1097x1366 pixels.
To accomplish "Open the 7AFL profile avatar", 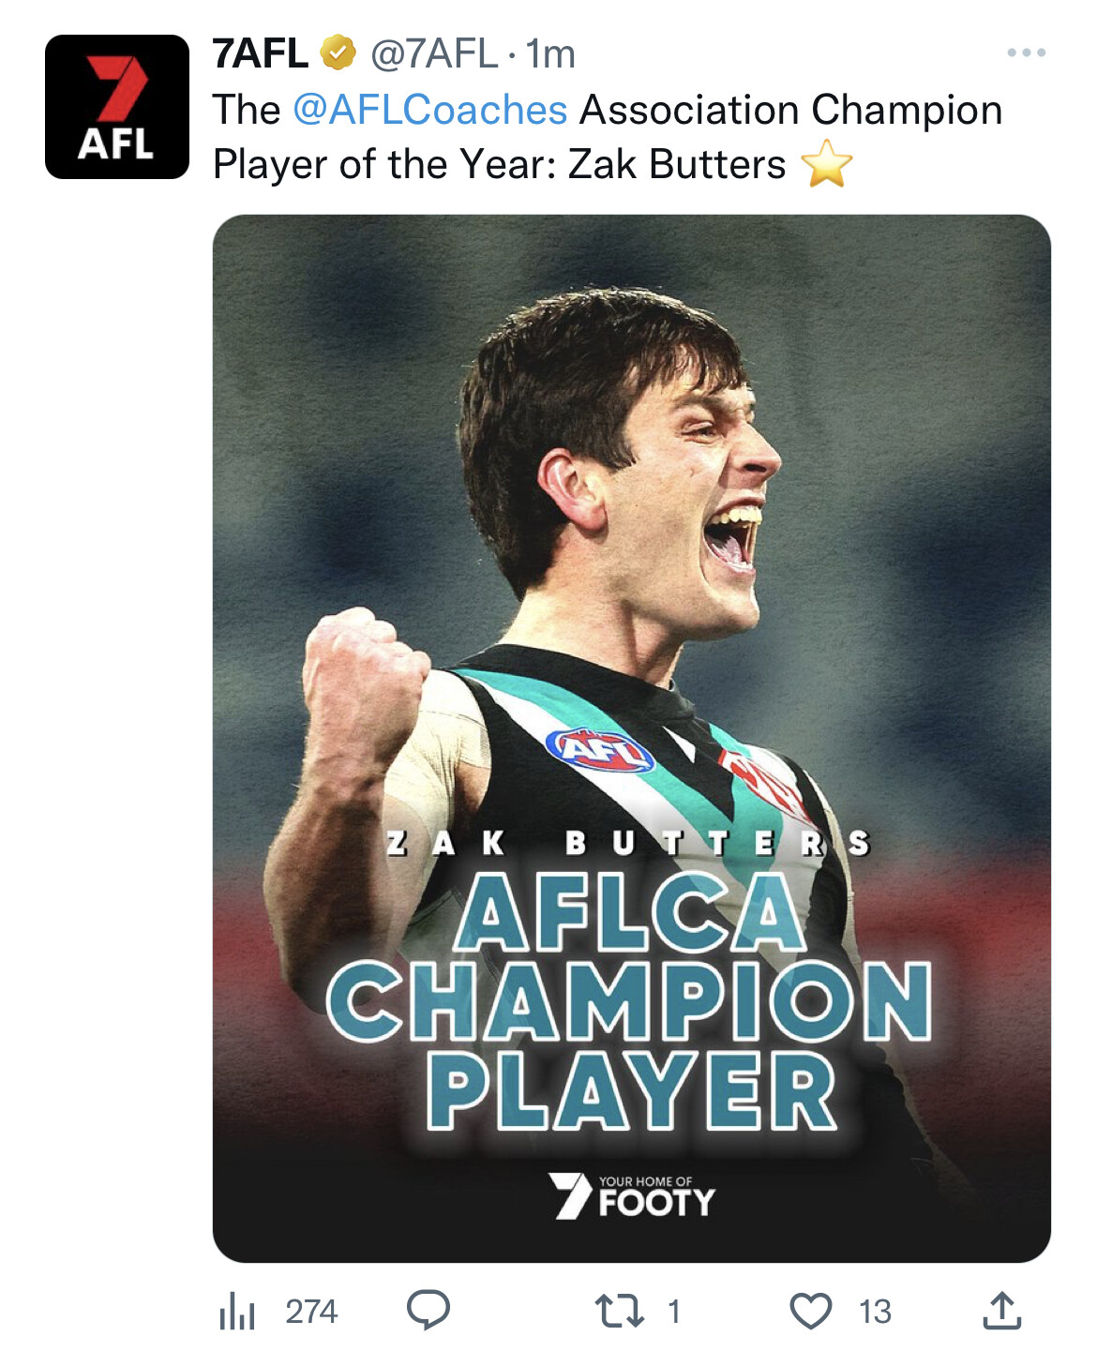I will point(117,107).
